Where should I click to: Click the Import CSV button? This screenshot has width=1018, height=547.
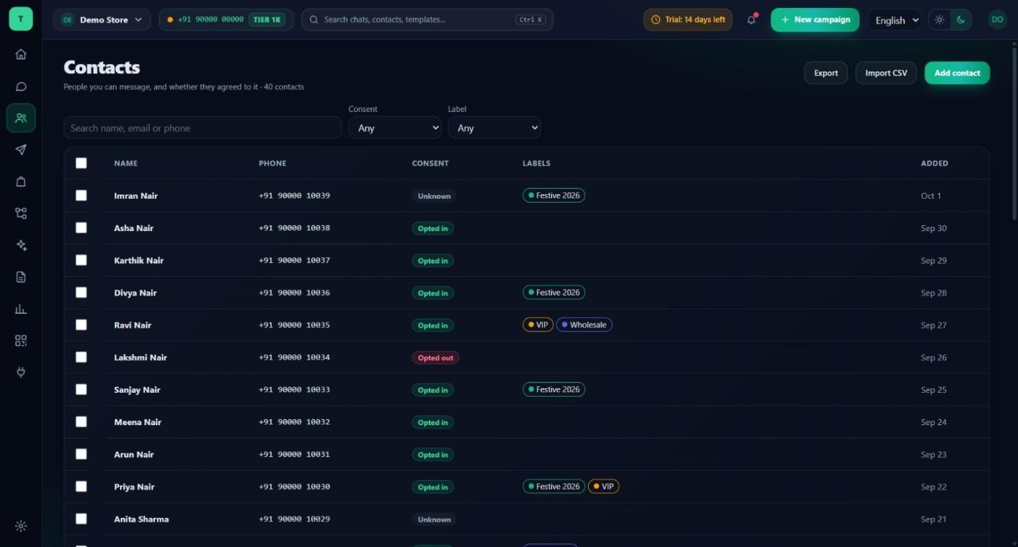(886, 73)
